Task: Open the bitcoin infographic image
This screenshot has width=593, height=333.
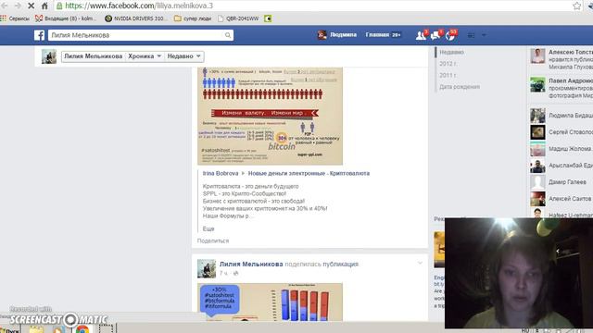Action: (x=270, y=116)
